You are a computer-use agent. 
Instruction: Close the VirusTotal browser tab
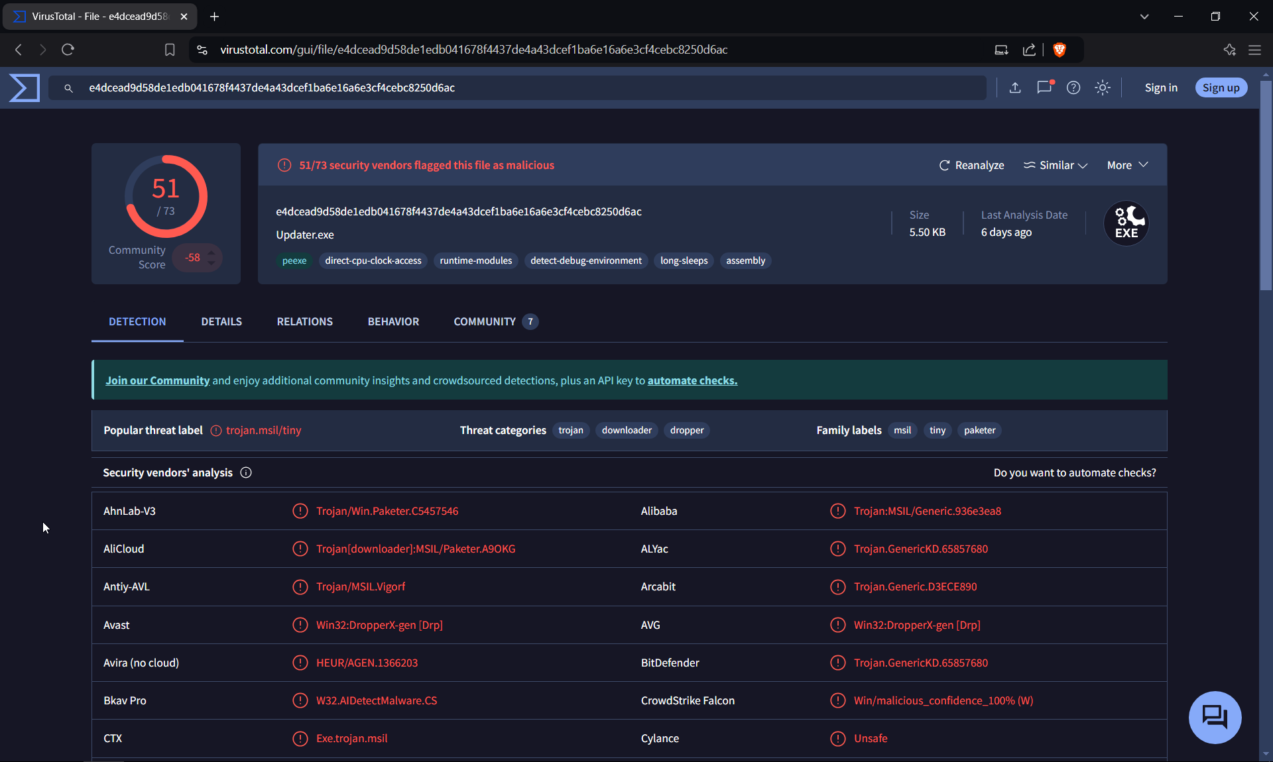(184, 17)
